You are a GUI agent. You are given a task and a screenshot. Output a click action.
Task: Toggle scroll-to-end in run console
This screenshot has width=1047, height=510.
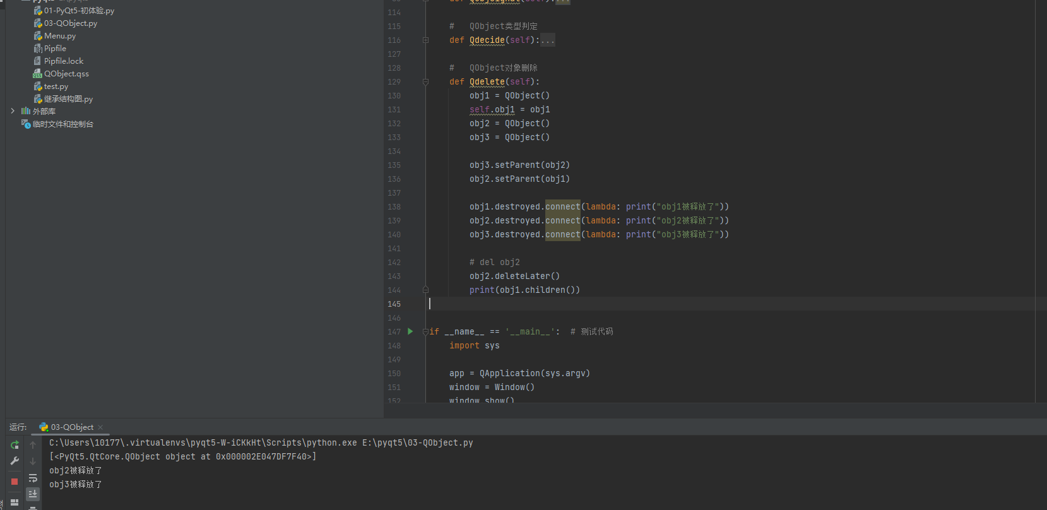point(33,494)
